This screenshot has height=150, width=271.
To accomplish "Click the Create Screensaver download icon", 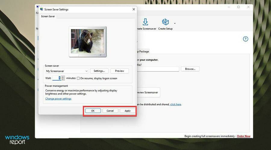I will (145, 22).
